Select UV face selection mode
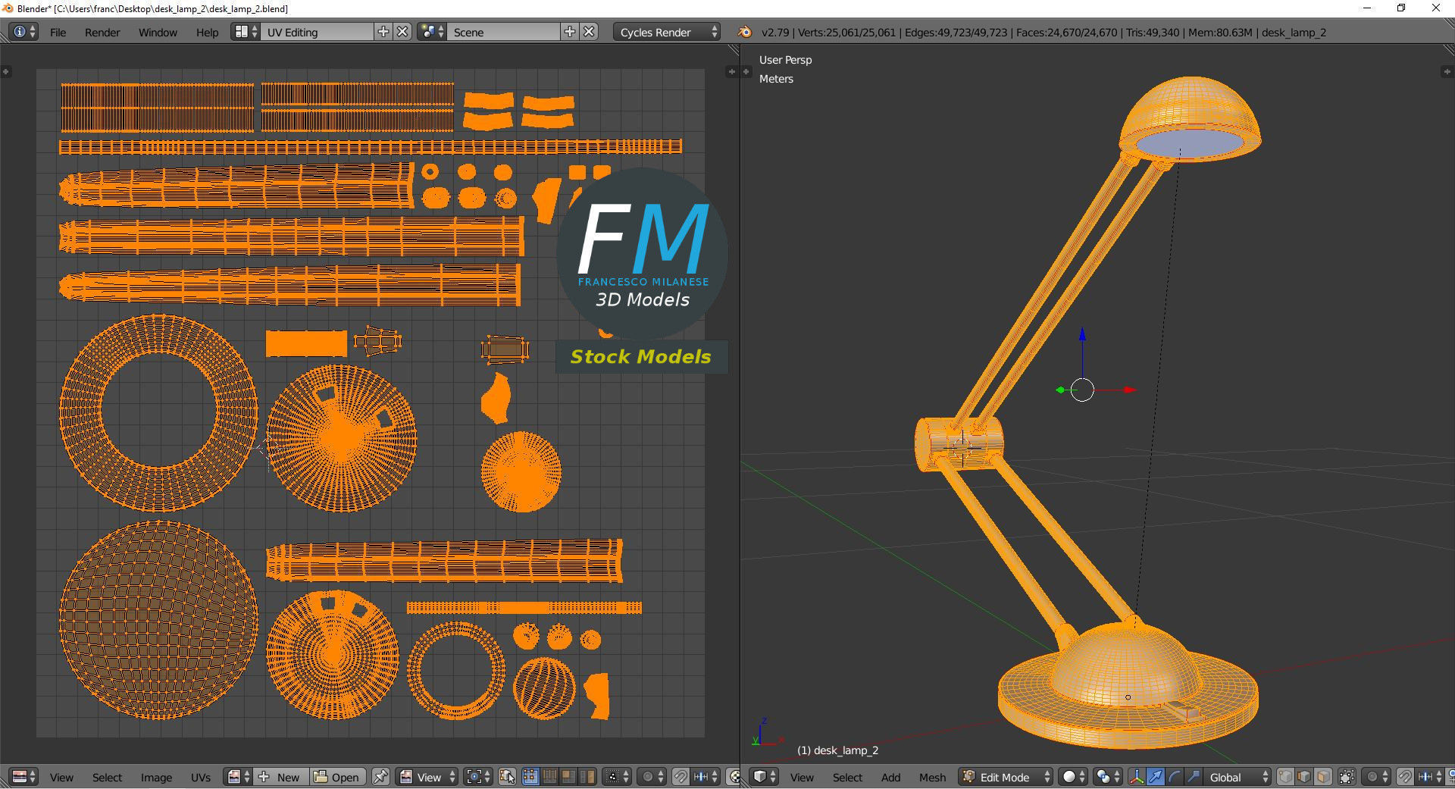Image resolution: width=1455 pixels, height=789 pixels. [x=568, y=777]
